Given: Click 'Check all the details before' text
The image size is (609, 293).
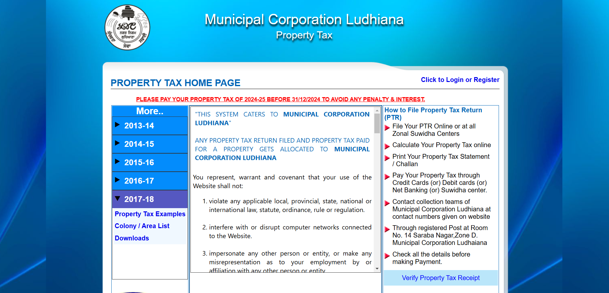Looking at the screenshot, I should point(431,254).
